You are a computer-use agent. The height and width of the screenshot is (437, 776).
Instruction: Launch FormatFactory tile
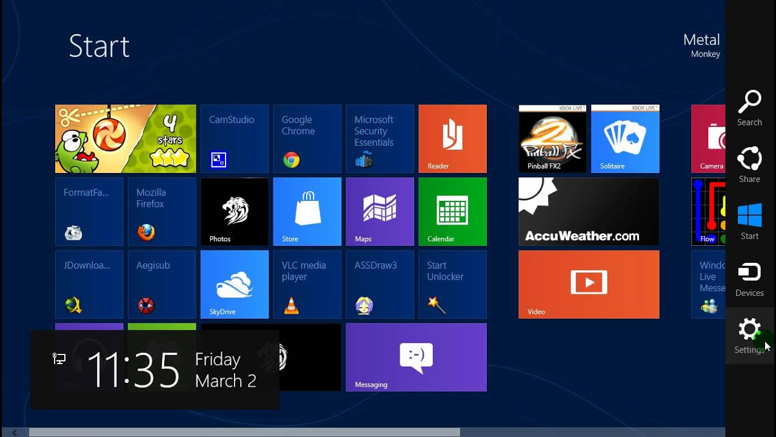click(x=89, y=212)
